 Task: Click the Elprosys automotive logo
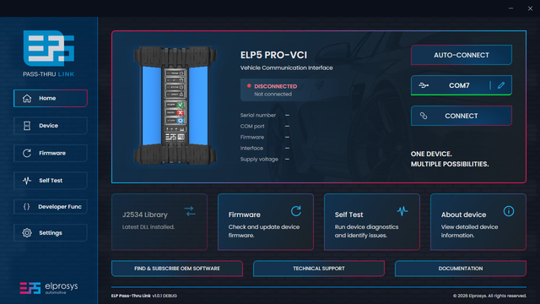click(x=49, y=288)
